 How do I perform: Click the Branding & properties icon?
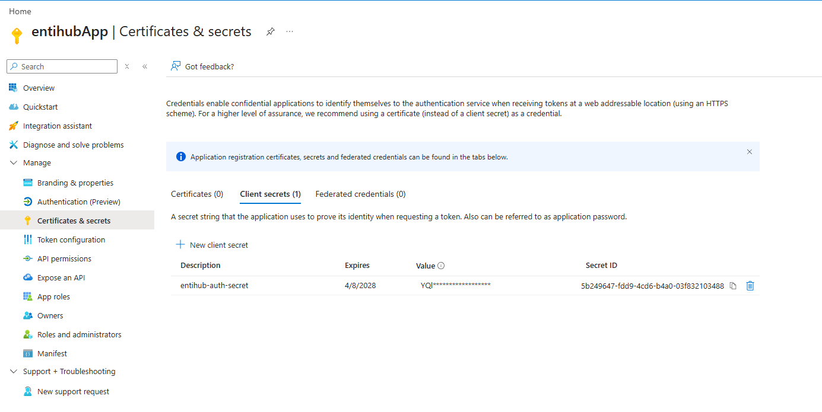coord(27,183)
